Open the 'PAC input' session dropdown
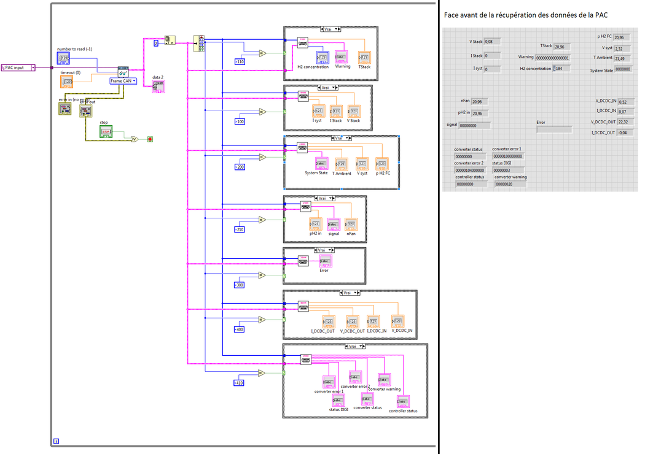This screenshot has width=645, height=454. 18,67
